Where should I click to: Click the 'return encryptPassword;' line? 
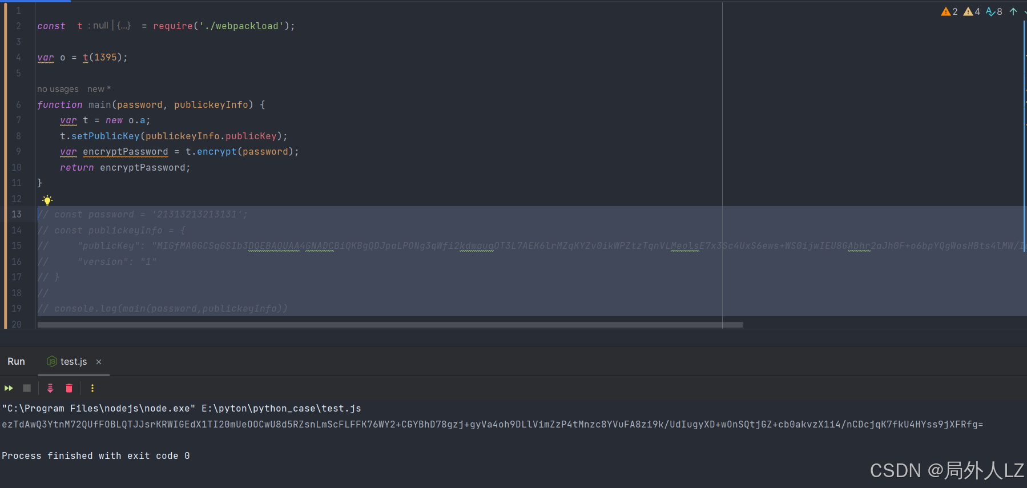pyautogui.click(x=125, y=167)
